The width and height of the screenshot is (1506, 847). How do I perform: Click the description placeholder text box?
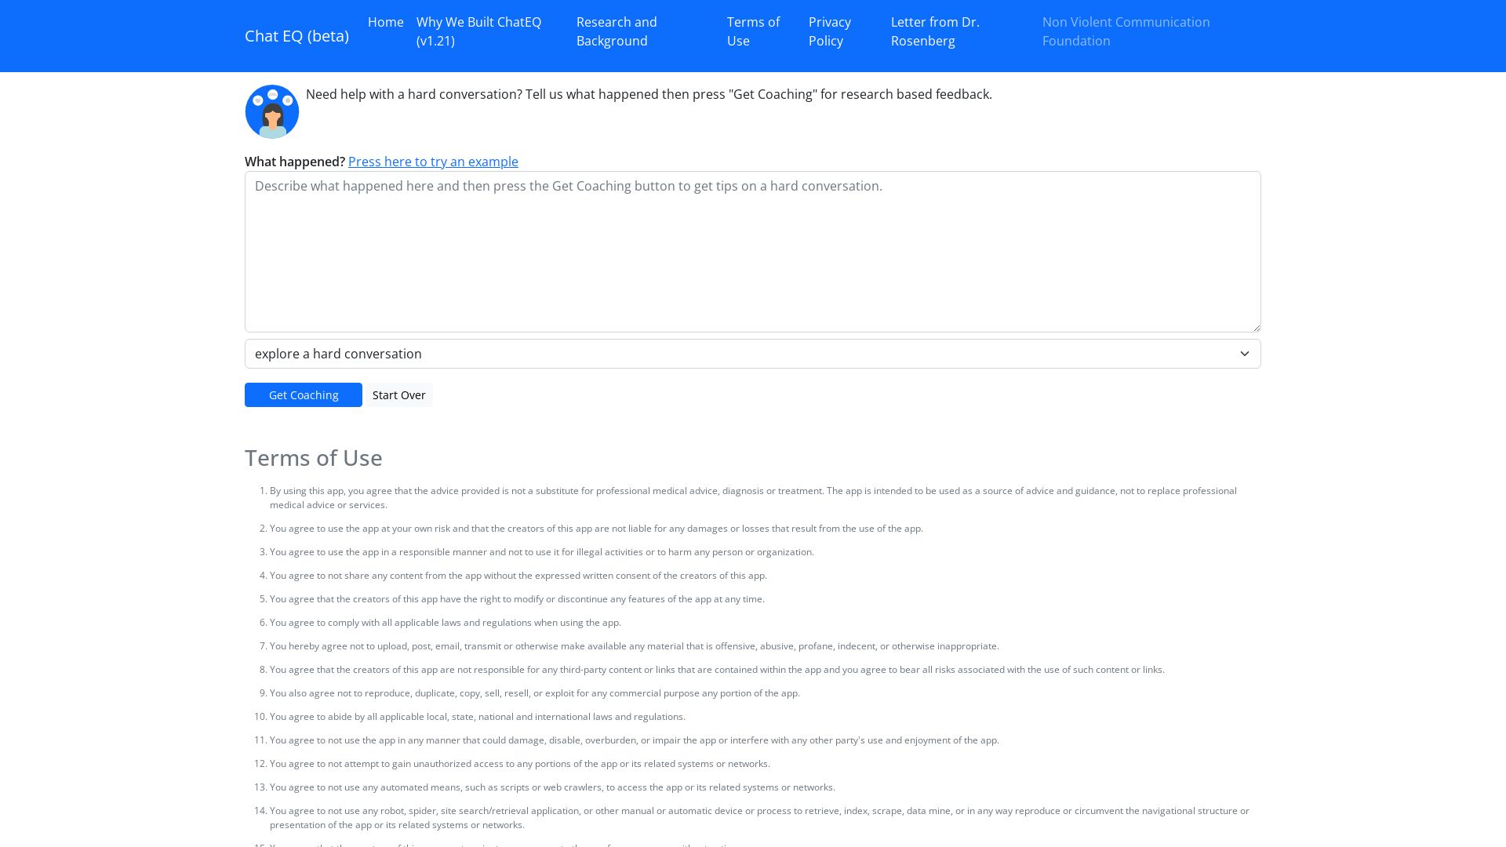click(568, 186)
